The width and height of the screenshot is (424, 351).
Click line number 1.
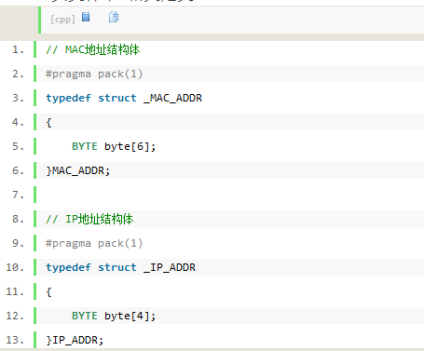click(18, 49)
